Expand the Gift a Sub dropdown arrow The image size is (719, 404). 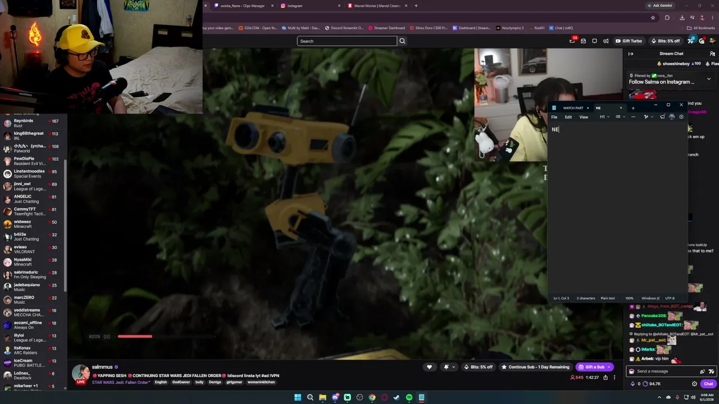pyautogui.click(x=608, y=367)
